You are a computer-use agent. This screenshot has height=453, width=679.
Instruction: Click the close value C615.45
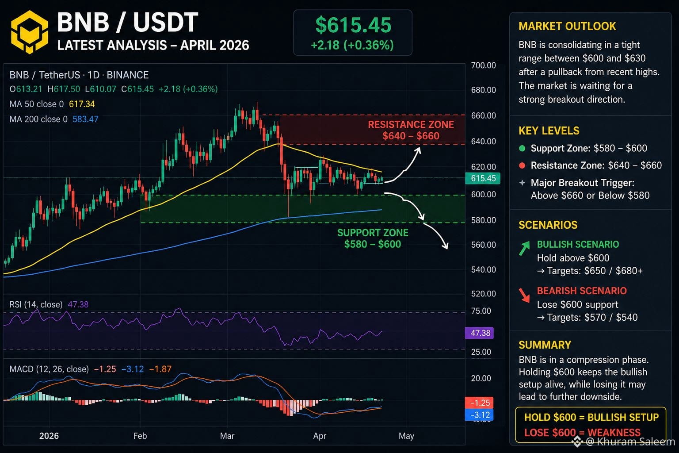[137, 89]
